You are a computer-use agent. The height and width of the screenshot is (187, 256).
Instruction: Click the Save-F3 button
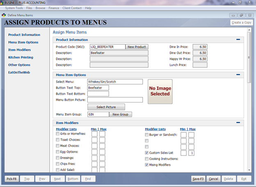pos(198,179)
